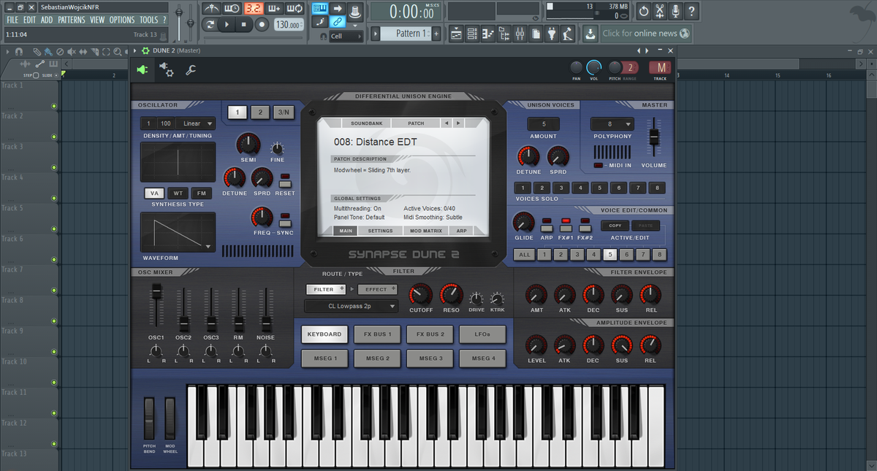Click the undo history icon

coord(643,11)
